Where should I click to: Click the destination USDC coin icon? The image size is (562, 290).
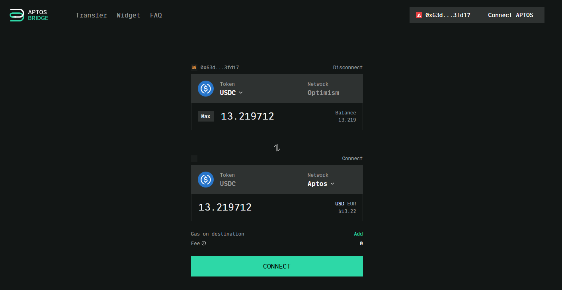[x=206, y=179]
